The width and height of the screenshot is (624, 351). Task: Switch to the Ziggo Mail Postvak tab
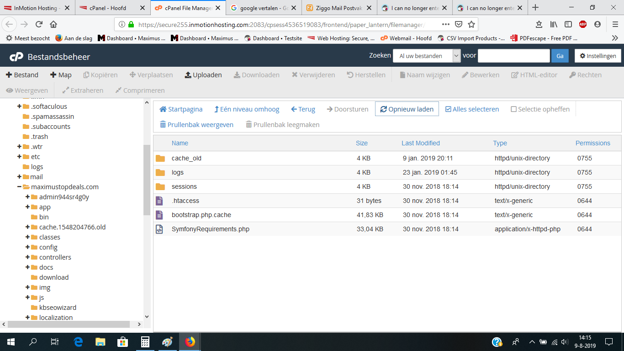pyautogui.click(x=339, y=8)
